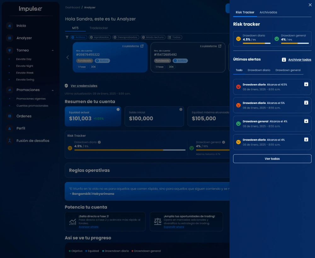Toggle the Activos account filter
The image size is (315, 258).
pos(78,37)
